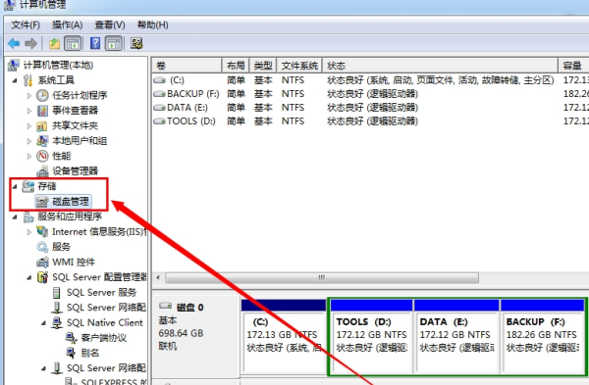Collapse the SQL Native Client node

click(43, 322)
